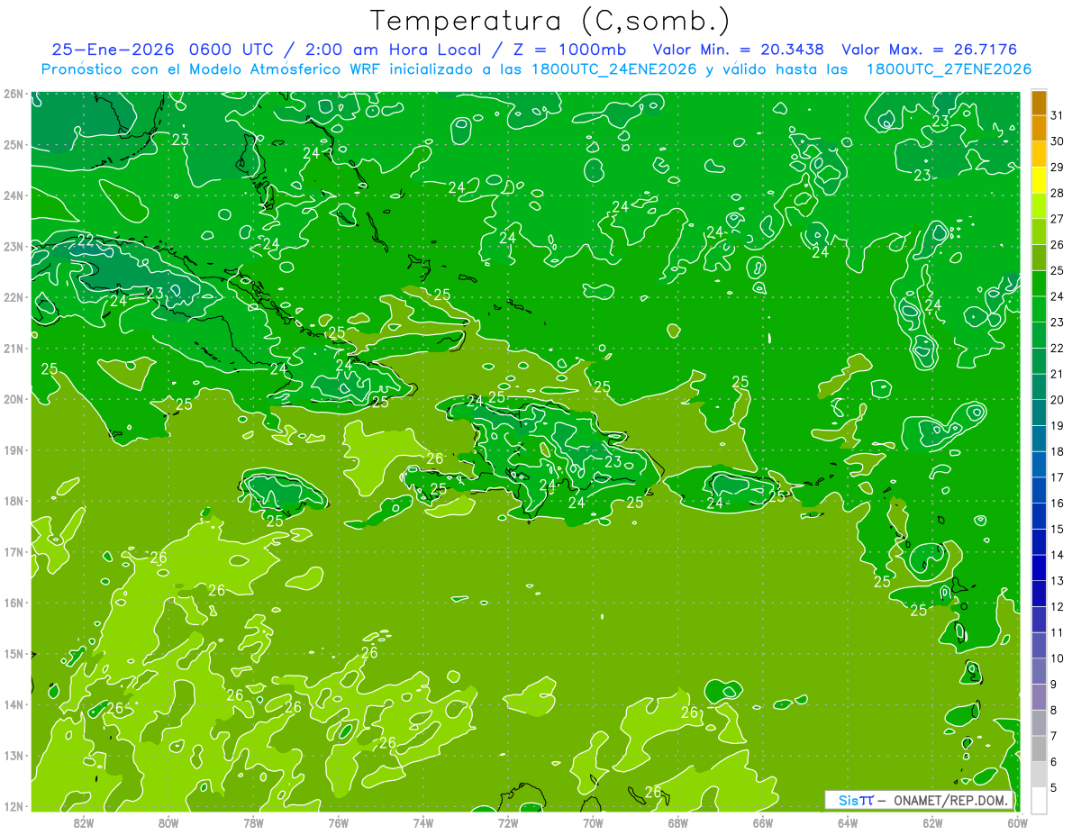Click the color scale label 28
1081x835 pixels.
point(1058,194)
